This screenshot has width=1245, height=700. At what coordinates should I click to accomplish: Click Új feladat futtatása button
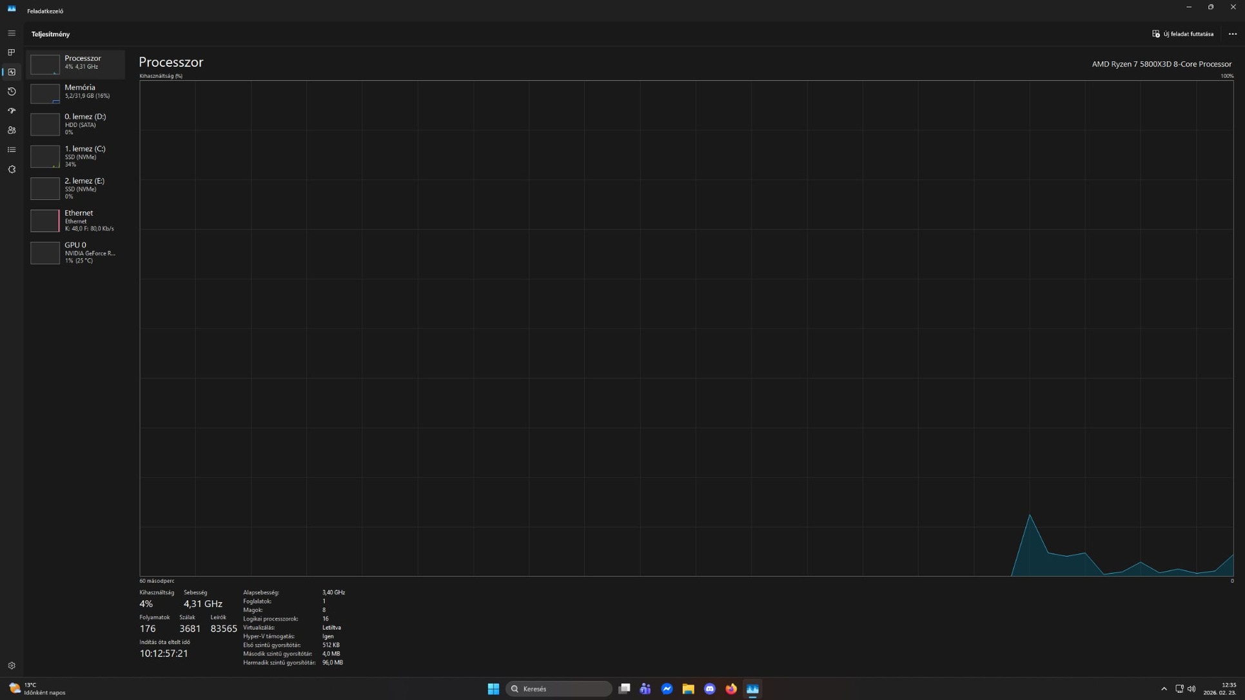coord(1182,34)
